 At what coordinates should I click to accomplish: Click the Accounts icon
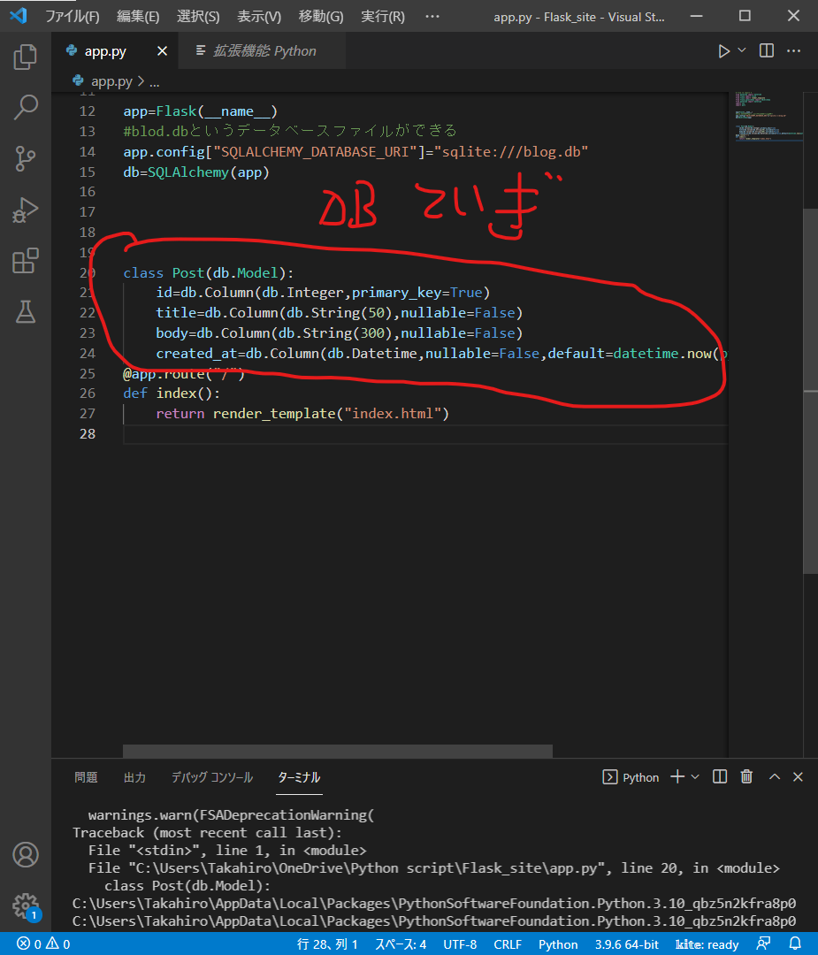point(26,854)
